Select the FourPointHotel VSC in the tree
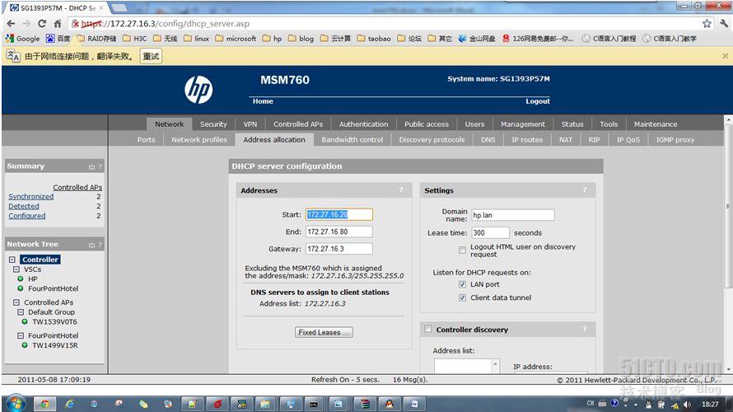This screenshot has width=733, height=412. tap(53, 288)
